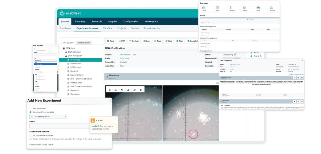Click the eLabNext logo
Viewport: 321px width, 154px height.
pyautogui.click(x=70, y=13)
